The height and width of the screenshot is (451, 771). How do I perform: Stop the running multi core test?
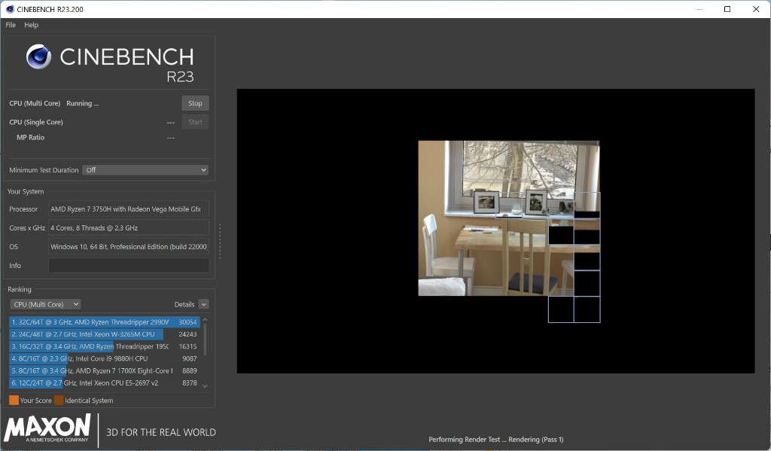pyautogui.click(x=195, y=103)
